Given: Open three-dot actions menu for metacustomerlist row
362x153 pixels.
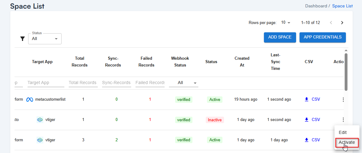Looking at the screenshot, I should click(x=343, y=100).
